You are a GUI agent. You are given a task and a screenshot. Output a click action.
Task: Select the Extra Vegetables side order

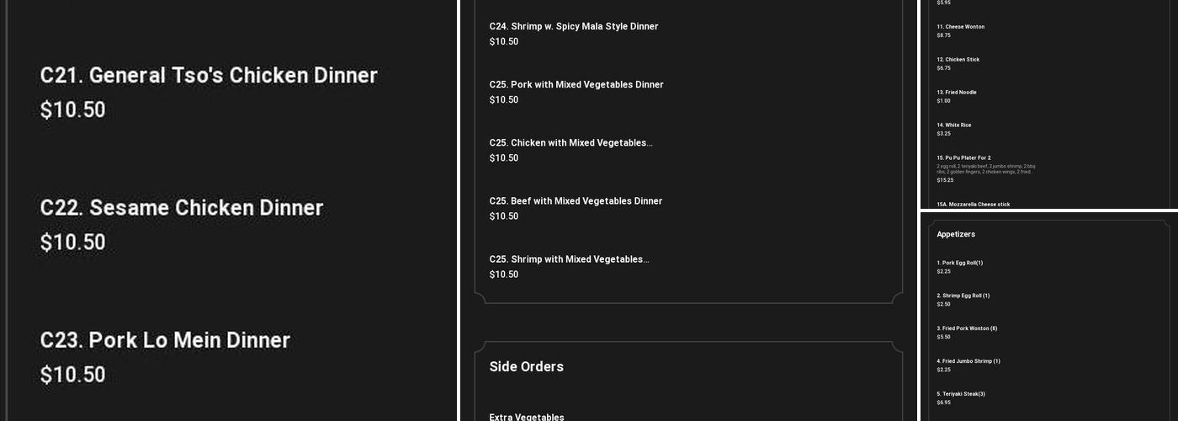(527, 416)
